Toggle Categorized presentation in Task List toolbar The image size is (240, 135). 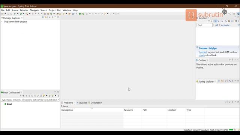tap(216, 21)
